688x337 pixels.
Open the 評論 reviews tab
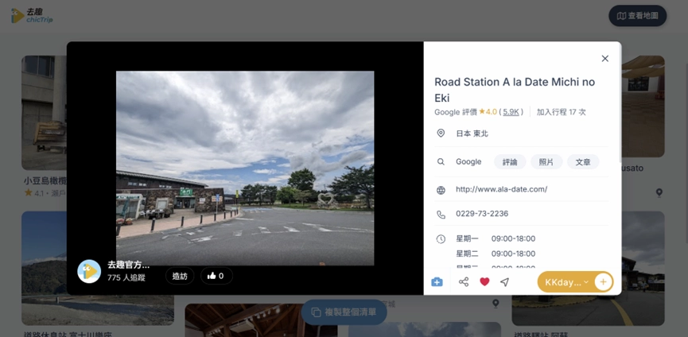(510, 161)
